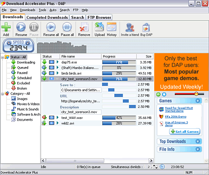Filter by Broken status

pos(22,88)
